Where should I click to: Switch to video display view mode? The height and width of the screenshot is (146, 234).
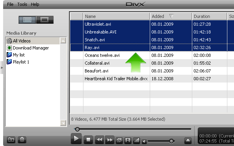[44, 20]
